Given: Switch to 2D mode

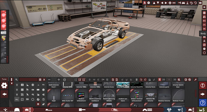Looking at the screenshot, I should coord(163,80).
